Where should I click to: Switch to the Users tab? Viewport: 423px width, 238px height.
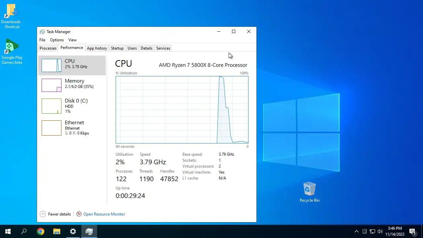click(132, 48)
